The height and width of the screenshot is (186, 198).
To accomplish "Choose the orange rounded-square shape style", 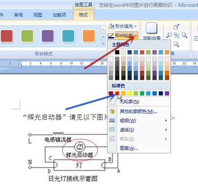I will 89,36.
